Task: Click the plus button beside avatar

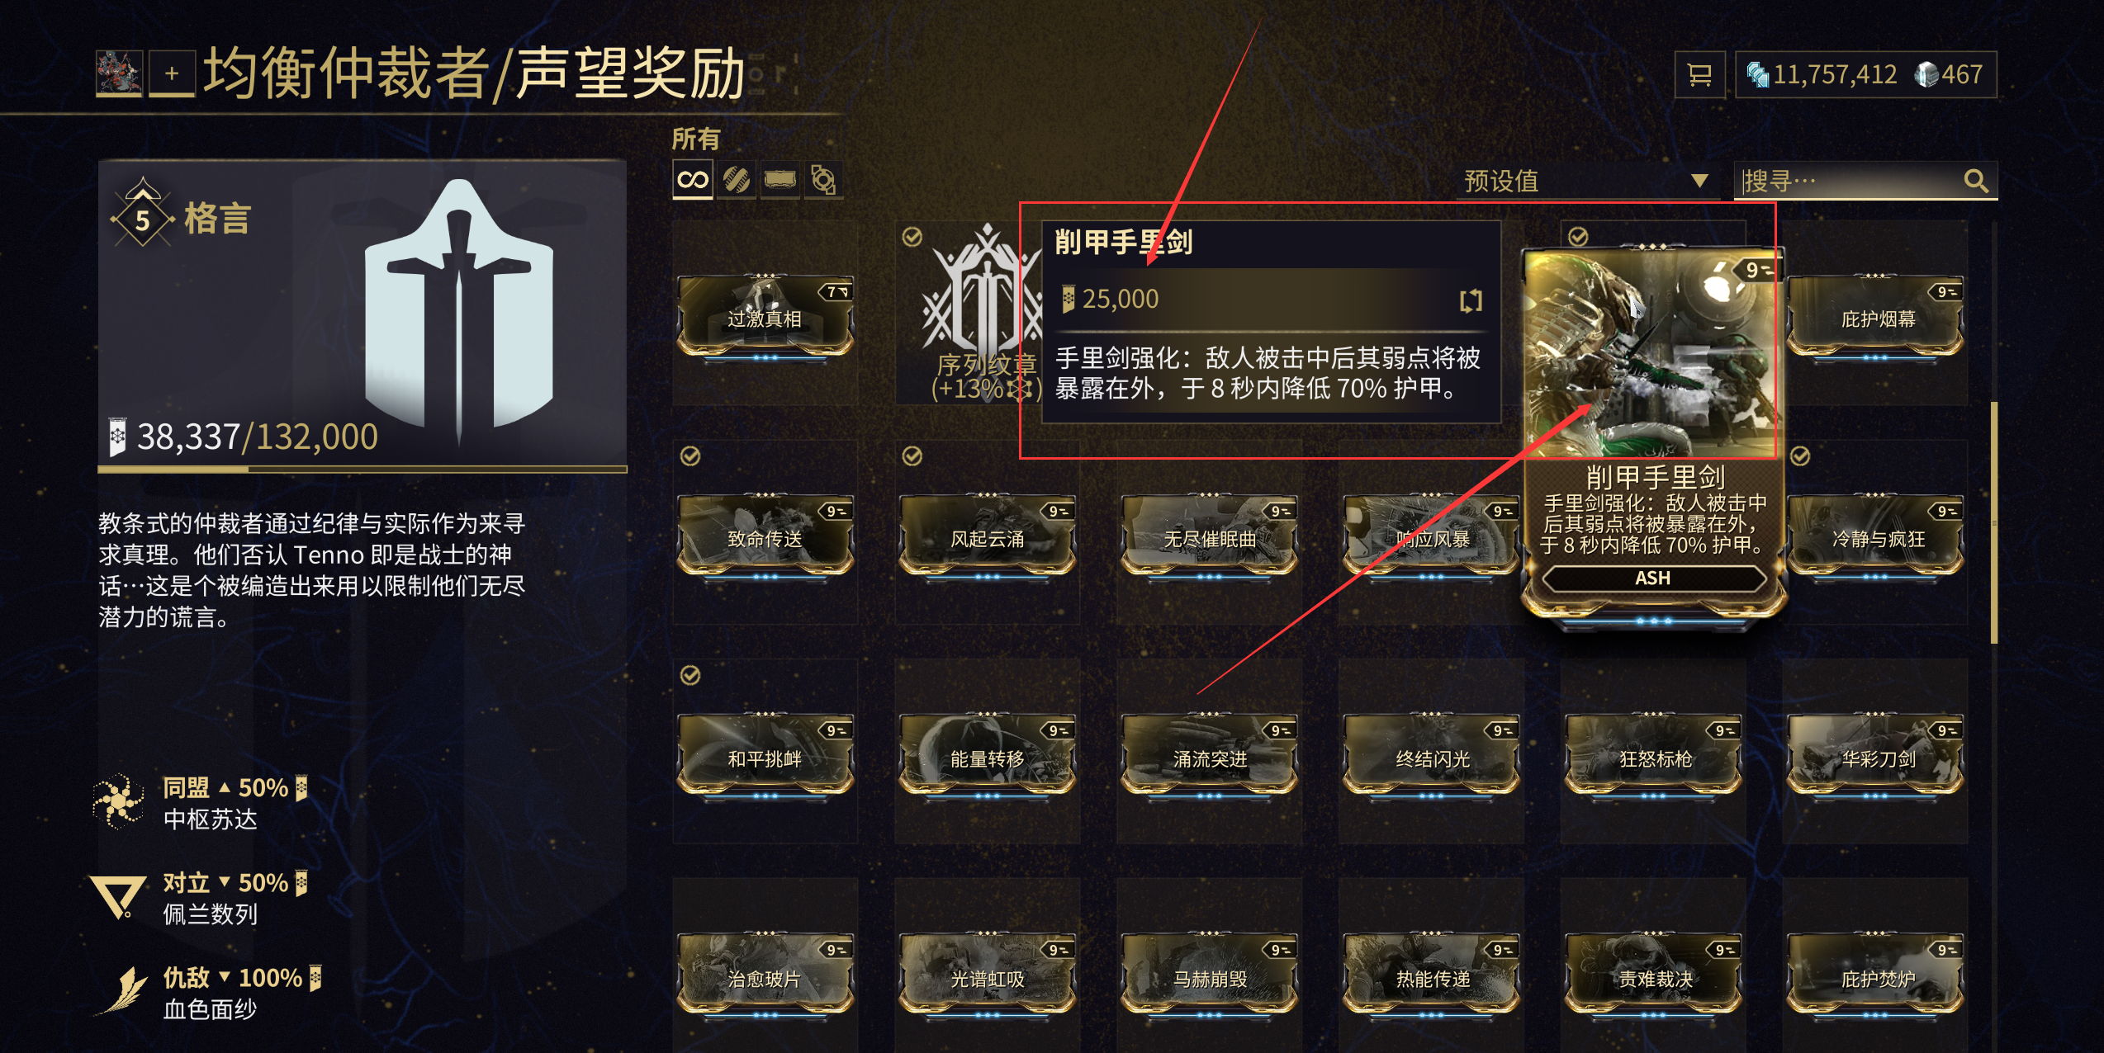Action: [x=172, y=74]
